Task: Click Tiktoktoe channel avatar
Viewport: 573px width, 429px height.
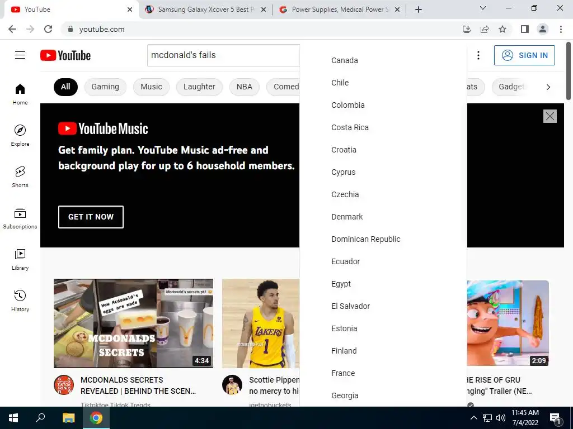Action: coord(64,385)
